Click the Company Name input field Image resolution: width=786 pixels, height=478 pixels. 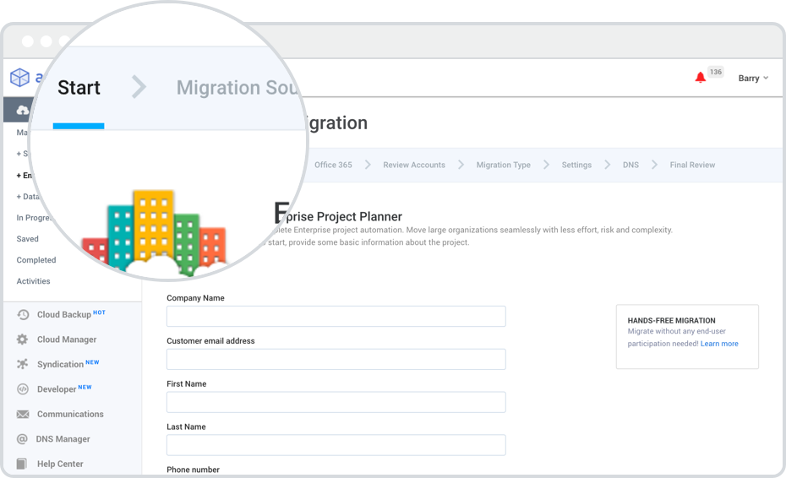pos(336,317)
